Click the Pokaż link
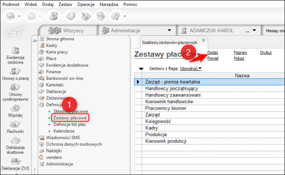 click(239, 58)
